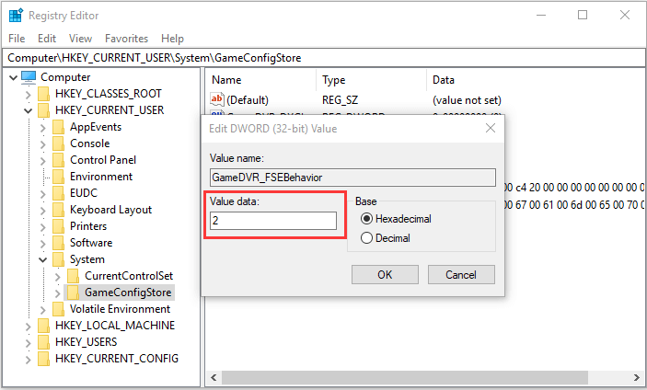Click the HKEY_LOCAL_MACHINE folder icon
This screenshot has width=647, height=390.
(44, 326)
